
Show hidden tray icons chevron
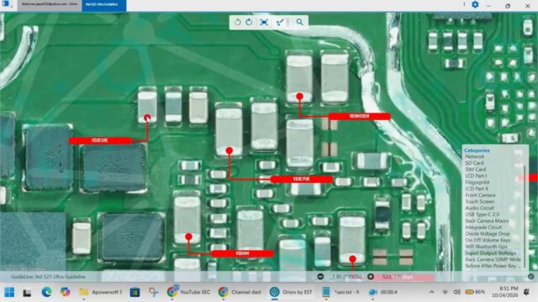(431, 292)
